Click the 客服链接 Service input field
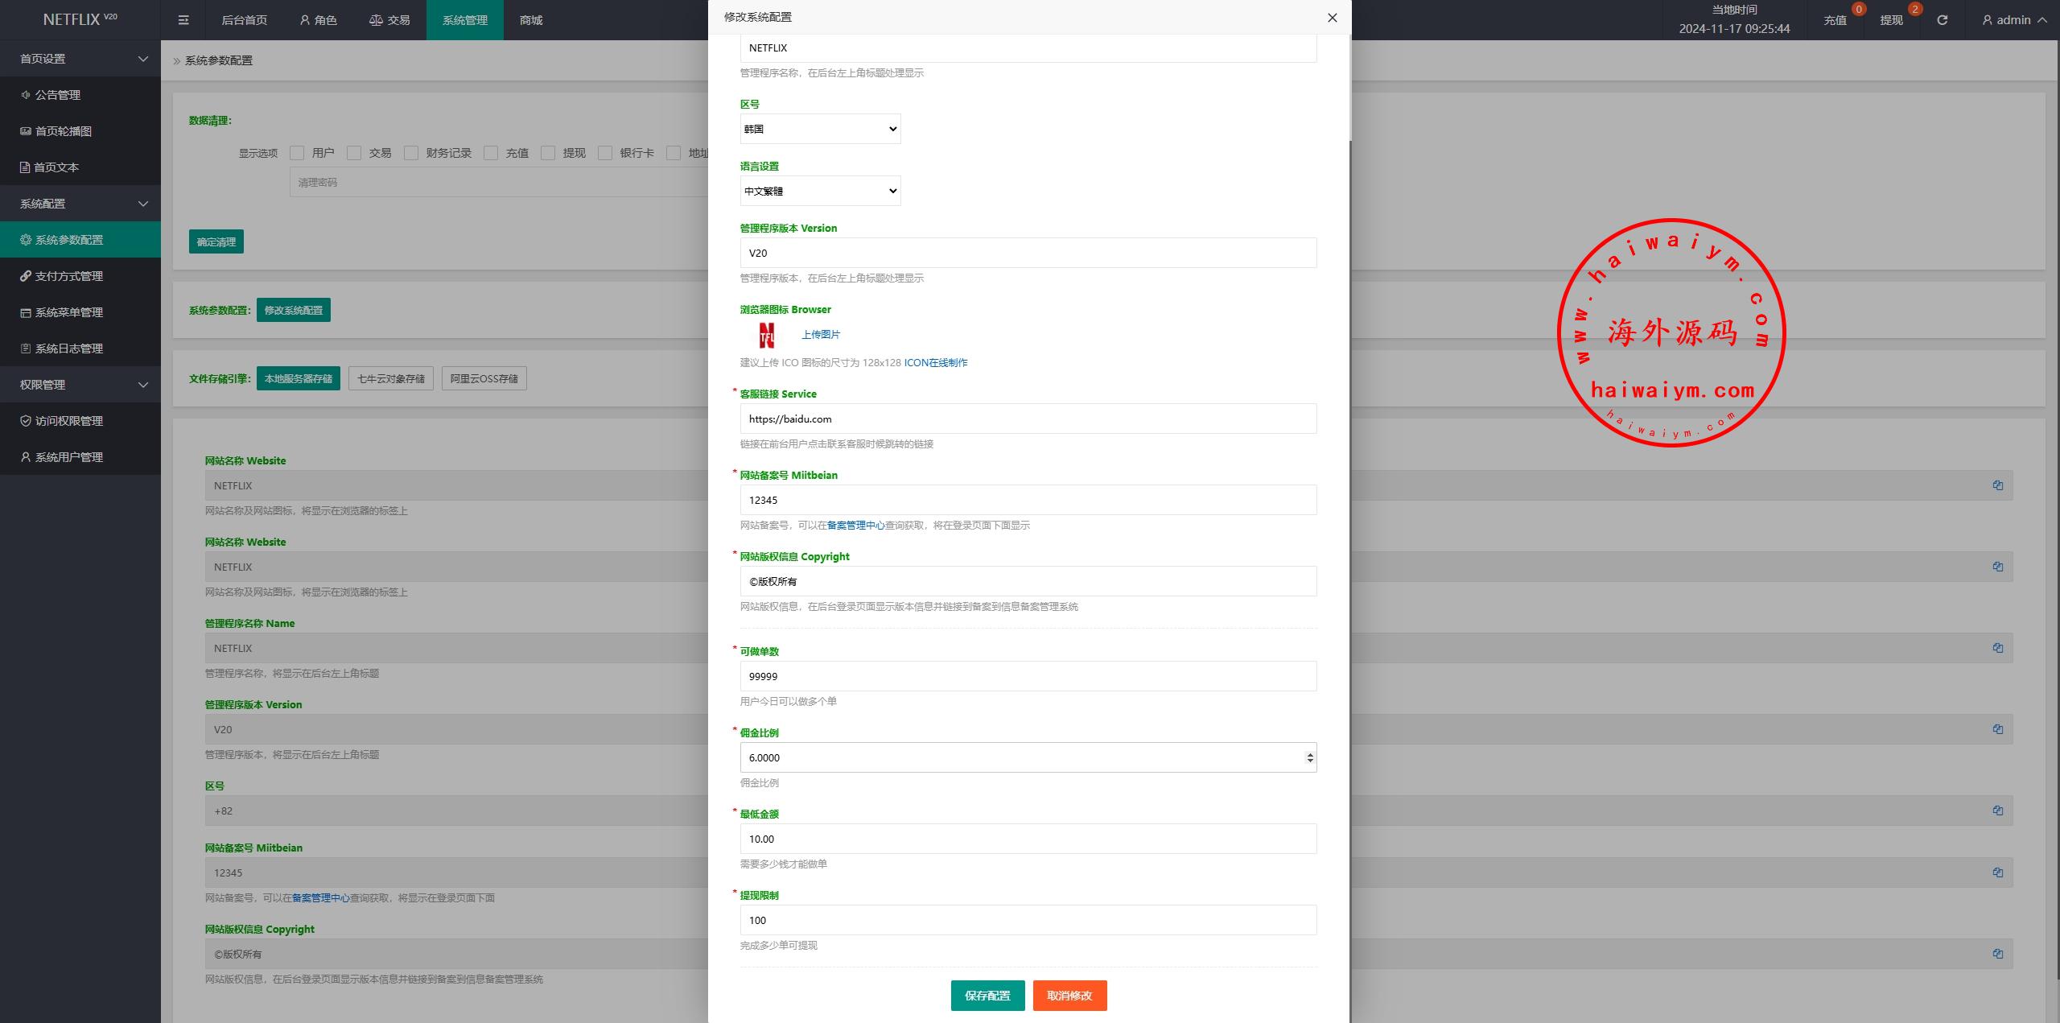 click(x=1028, y=419)
